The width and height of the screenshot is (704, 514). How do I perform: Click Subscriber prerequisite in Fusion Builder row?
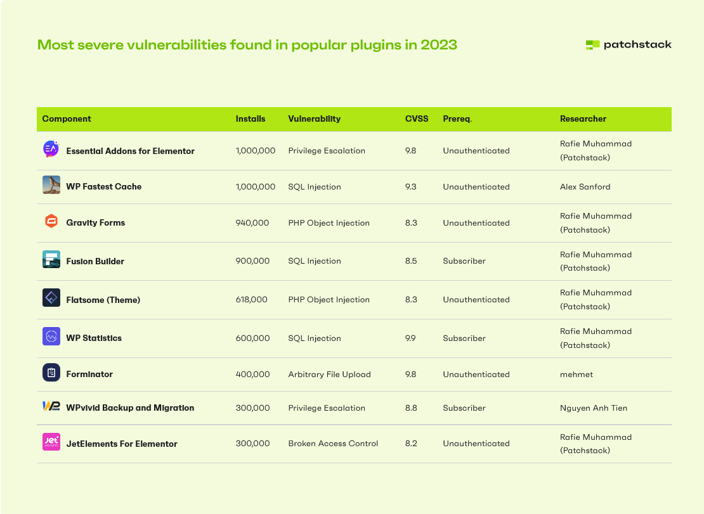(x=464, y=261)
